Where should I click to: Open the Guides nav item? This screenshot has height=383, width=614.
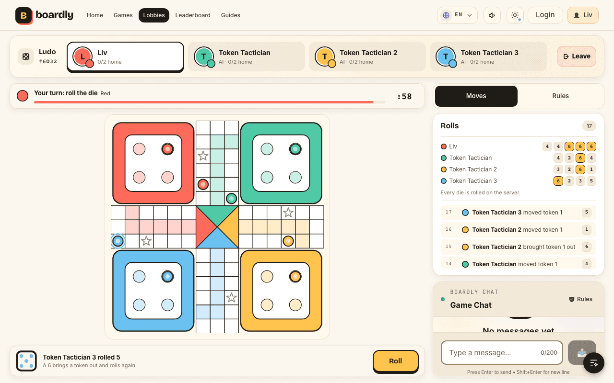[231, 15]
